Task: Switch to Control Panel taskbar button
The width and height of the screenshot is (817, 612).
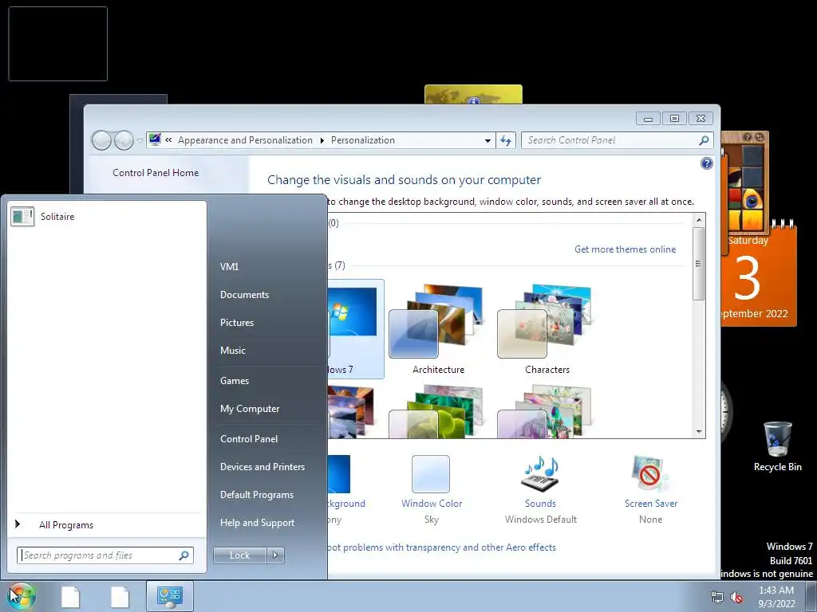Action: tap(169, 596)
